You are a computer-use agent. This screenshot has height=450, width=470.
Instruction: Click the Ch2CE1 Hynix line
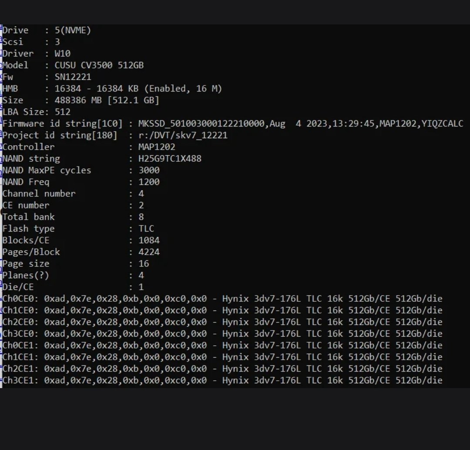[222, 369]
